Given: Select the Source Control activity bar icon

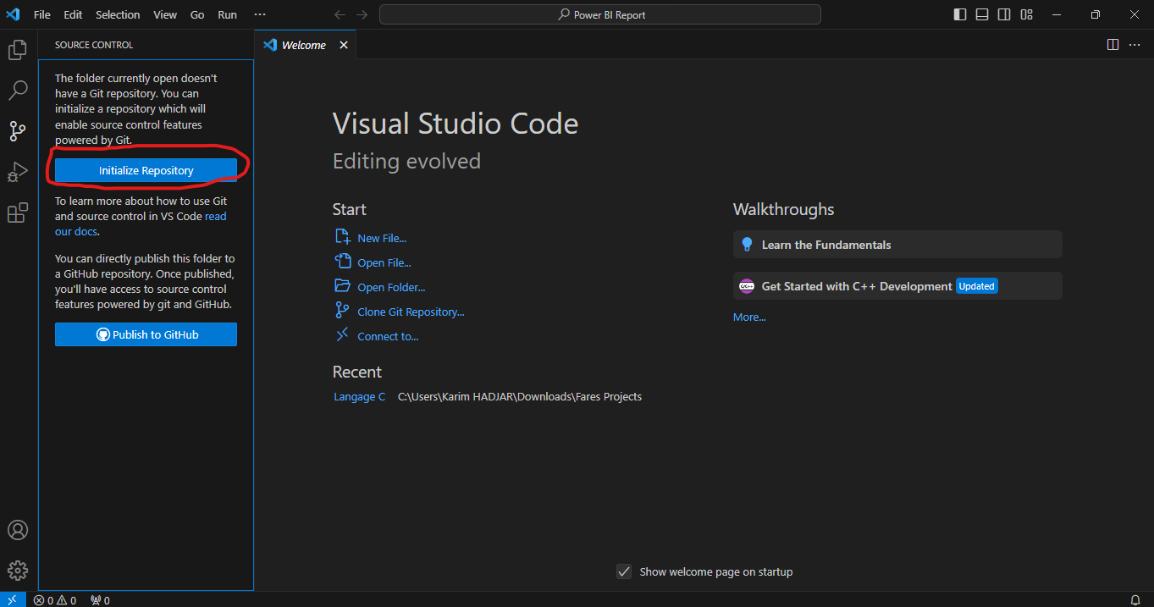Looking at the screenshot, I should pyautogui.click(x=17, y=130).
